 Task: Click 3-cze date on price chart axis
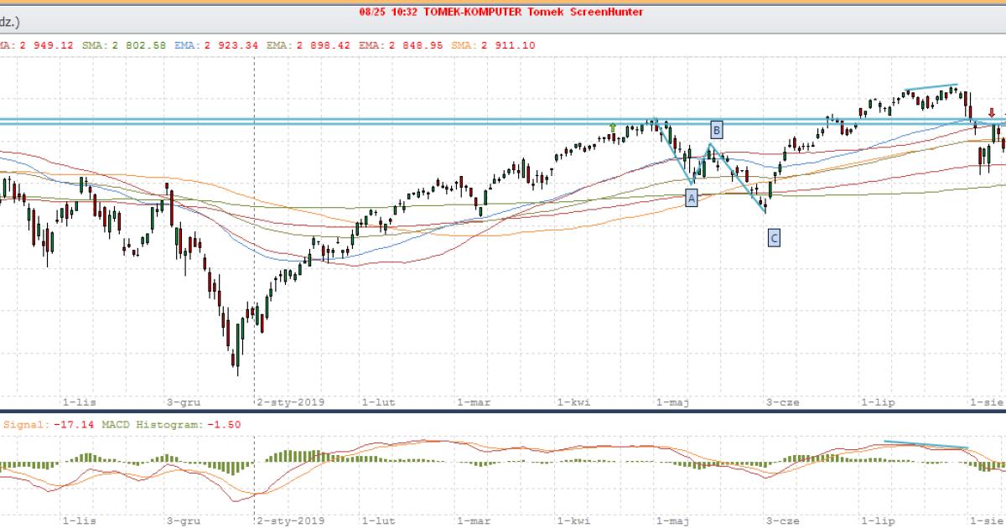pos(783,402)
